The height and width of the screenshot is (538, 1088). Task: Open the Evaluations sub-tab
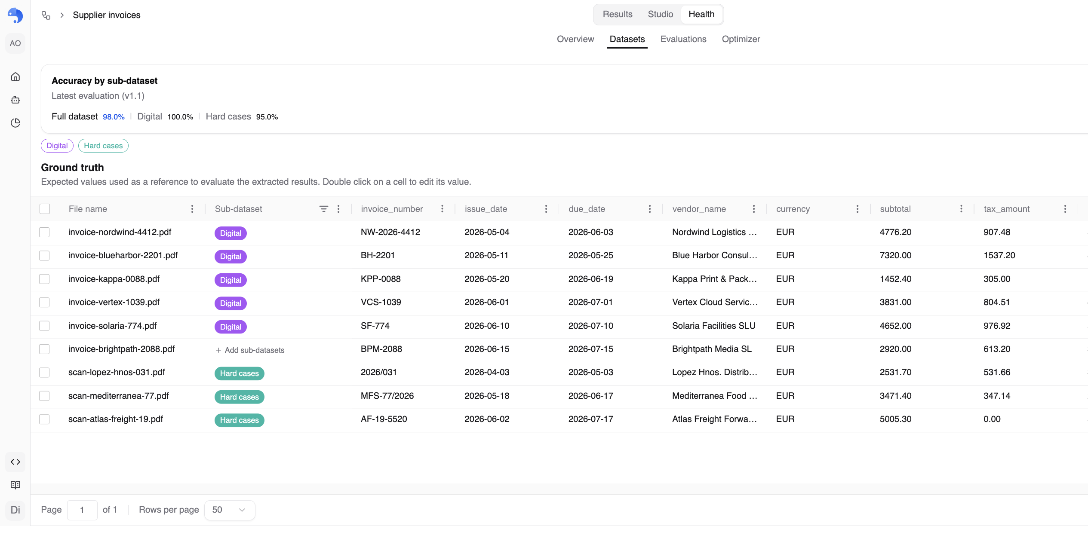coord(683,40)
